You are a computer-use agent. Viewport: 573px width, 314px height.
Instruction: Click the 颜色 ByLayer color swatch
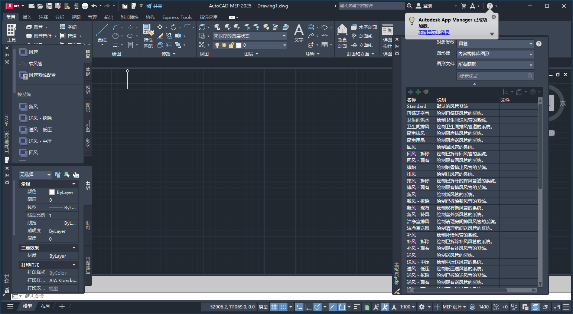tap(52, 192)
